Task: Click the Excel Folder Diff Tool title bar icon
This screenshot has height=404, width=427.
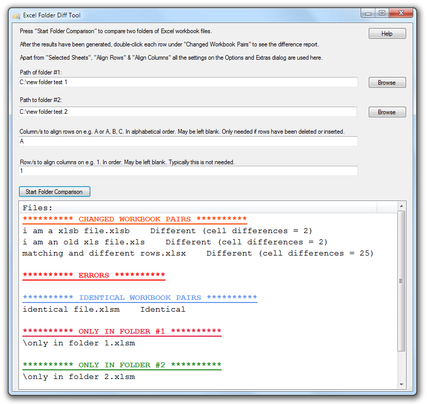Action: coord(16,15)
